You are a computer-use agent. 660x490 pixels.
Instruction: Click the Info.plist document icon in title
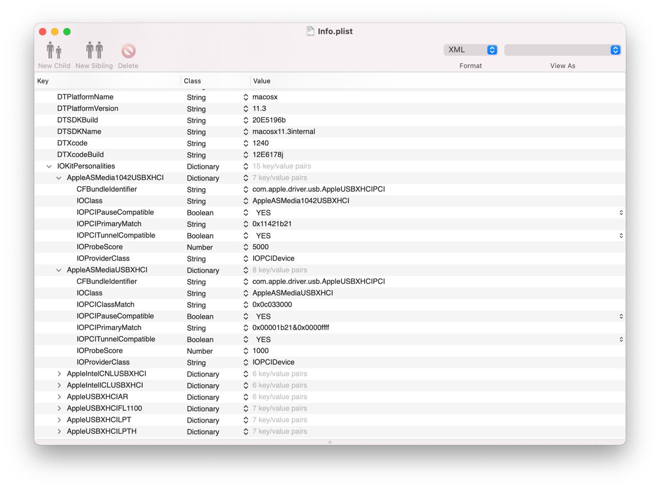point(310,31)
